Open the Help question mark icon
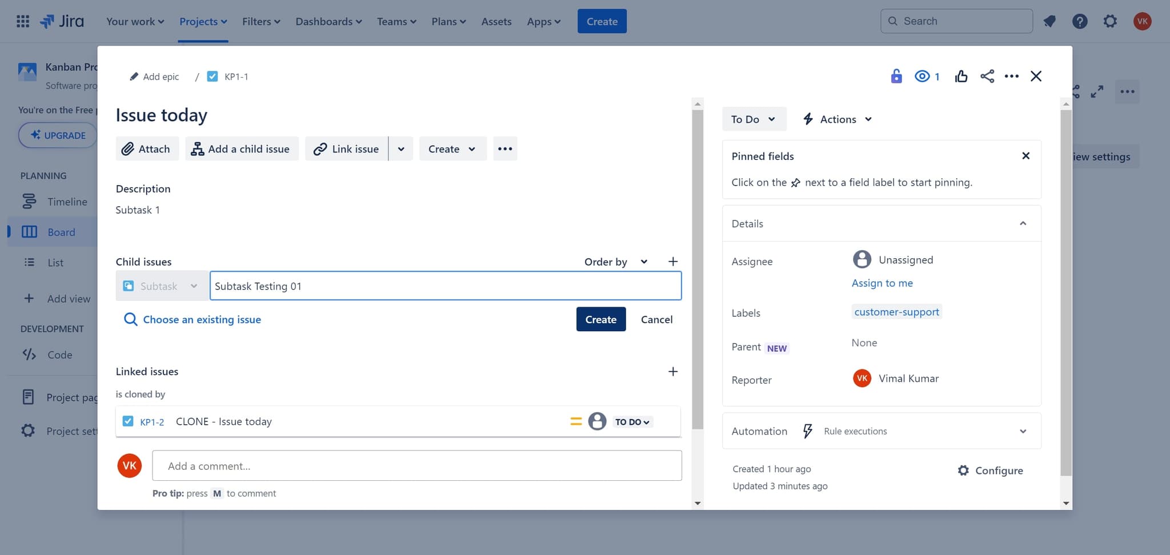The height and width of the screenshot is (555, 1170). [x=1079, y=21]
